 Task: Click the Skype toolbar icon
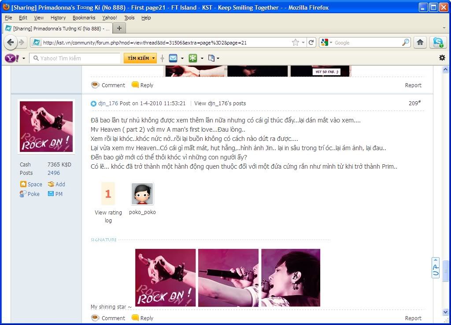[438, 43]
